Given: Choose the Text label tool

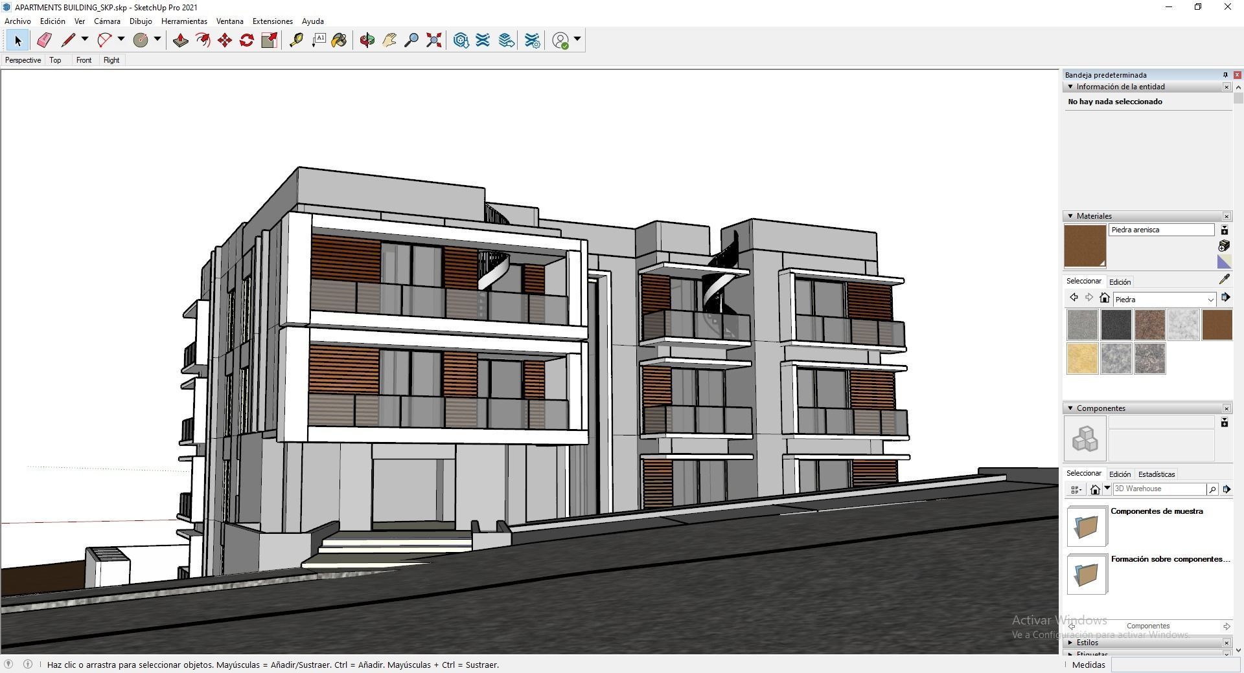Looking at the screenshot, I should (x=318, y=40).
